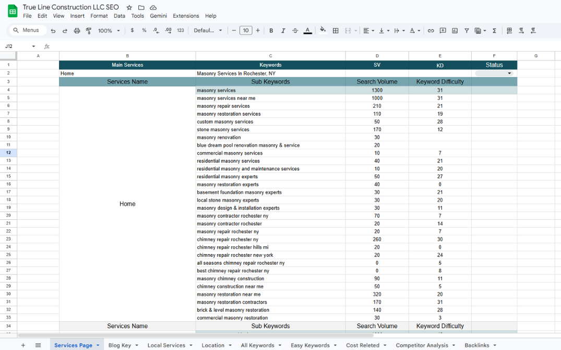The width and height of the screenshot is (561, 350).
Task: Toggle strikethrough formatting
Action: pyautogui.click(x=295, y=31)
